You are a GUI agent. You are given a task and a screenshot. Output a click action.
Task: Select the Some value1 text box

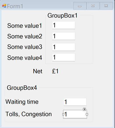click(64, 25)
